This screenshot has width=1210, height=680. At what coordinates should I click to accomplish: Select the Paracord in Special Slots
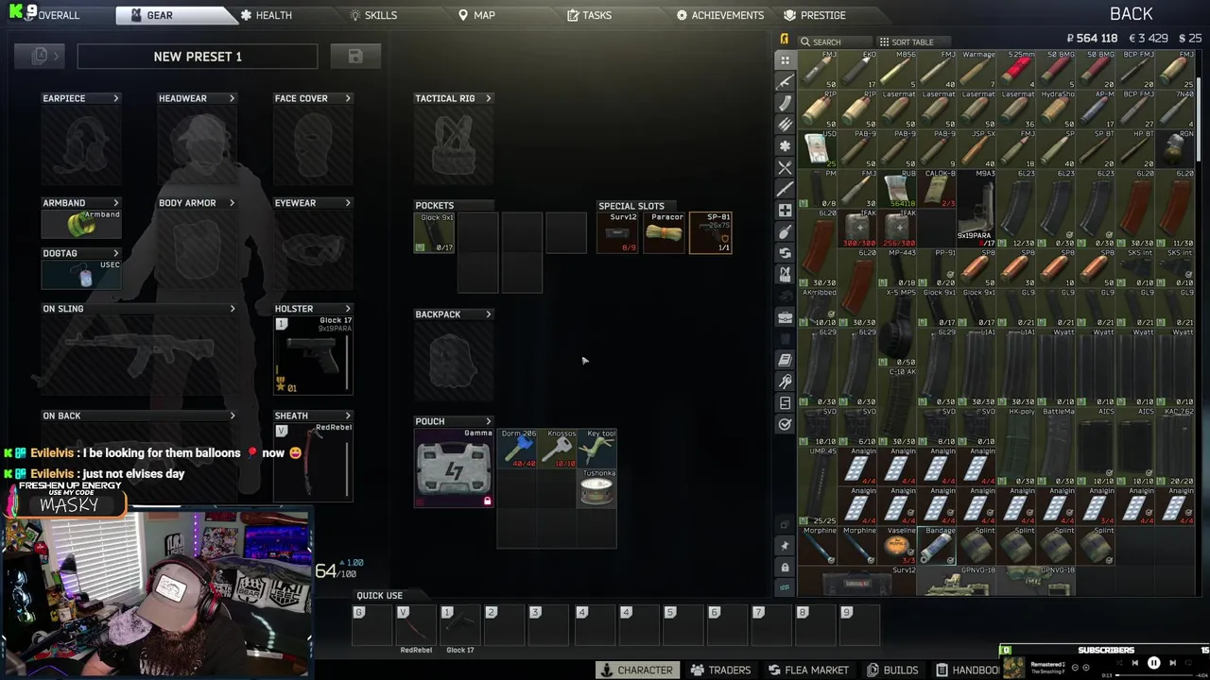665,232
